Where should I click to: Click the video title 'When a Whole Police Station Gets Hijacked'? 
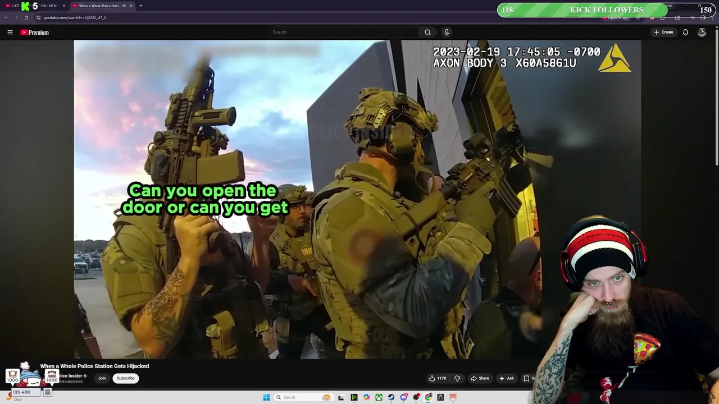tap(94, 366)
